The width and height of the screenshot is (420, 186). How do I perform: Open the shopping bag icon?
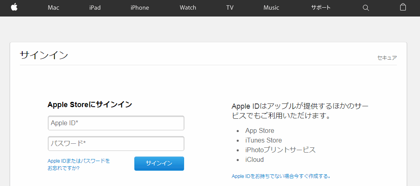point(403,7)
